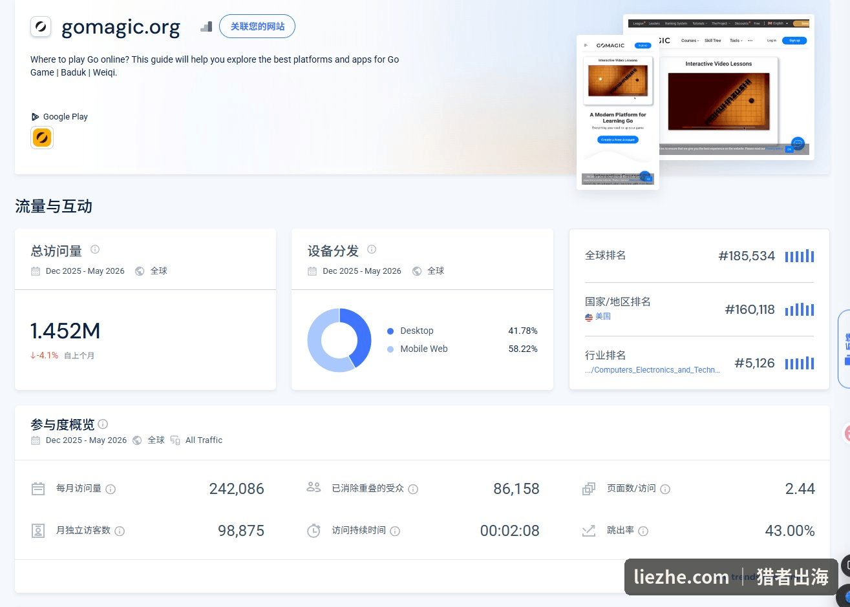Click the devices icon beside All Traffic
This screenshot has height=607, width=850.
[x=175, y=440]
